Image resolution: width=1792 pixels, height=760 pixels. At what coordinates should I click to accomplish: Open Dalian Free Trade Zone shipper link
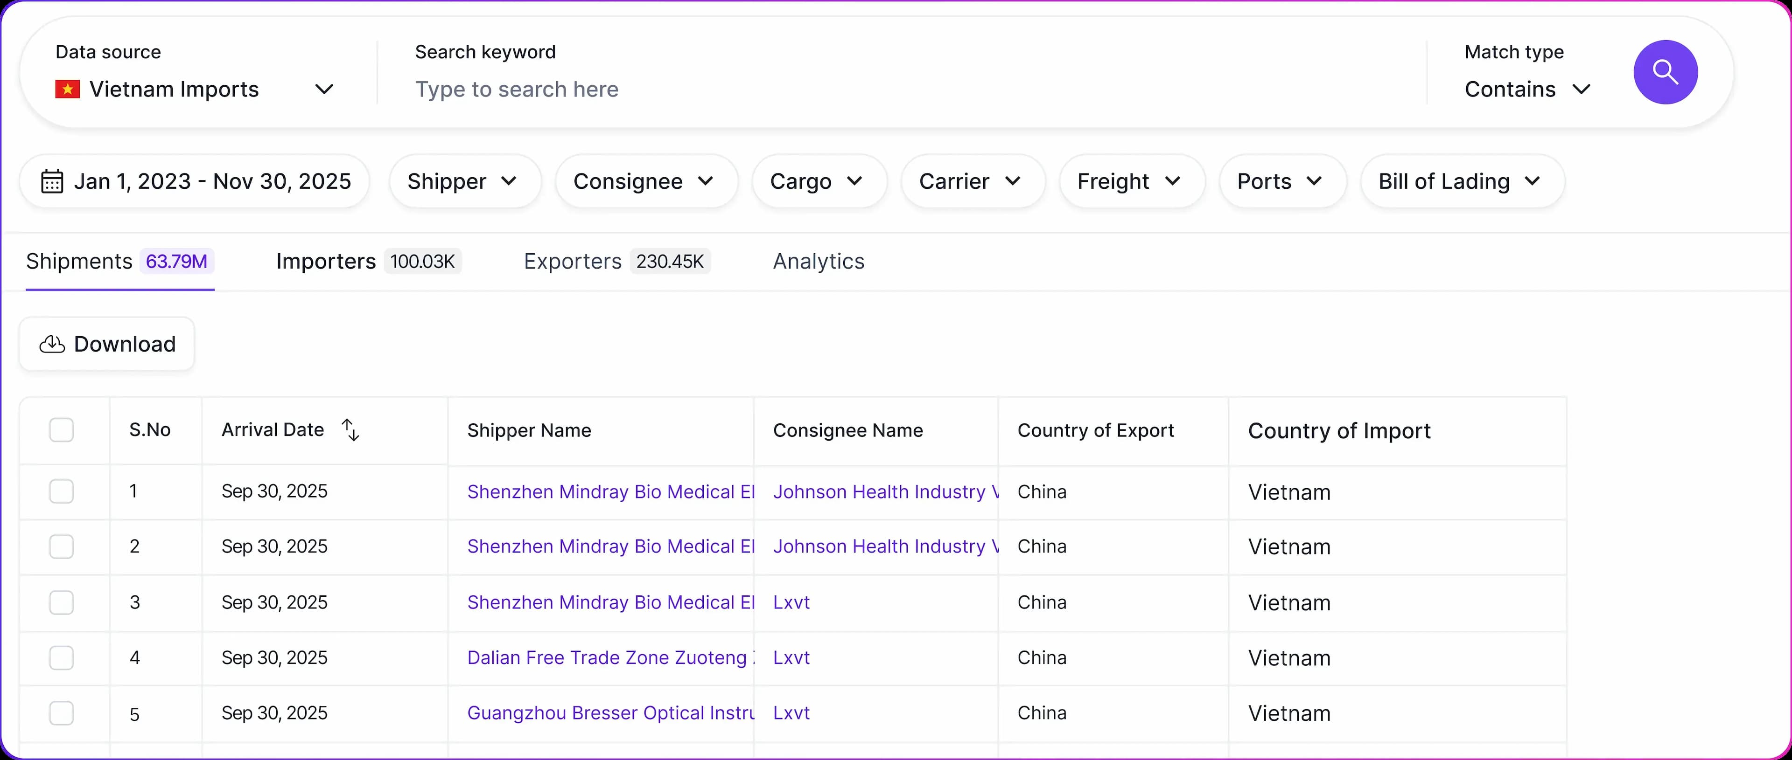[x=607, y=658]
